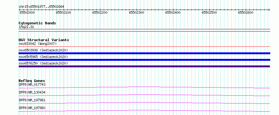Screen dimensions: 279x115
Task: Click the red nsv833042 variant line
Action: pyautogui.click(x=144, y=47)
